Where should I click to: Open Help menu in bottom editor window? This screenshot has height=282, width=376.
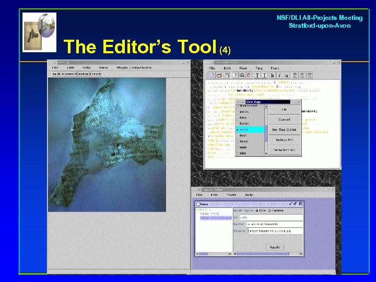point(249,195)
